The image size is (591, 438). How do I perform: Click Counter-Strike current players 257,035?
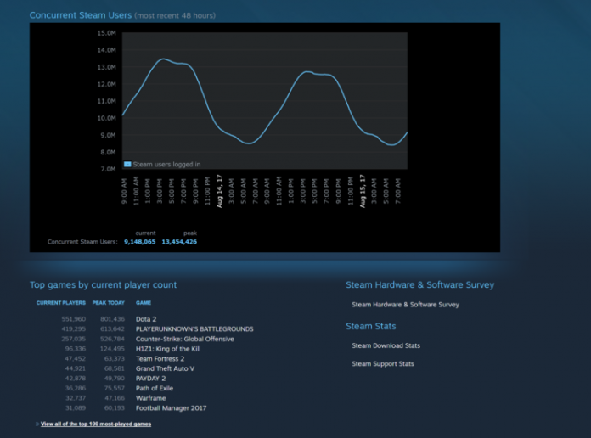coord(74,339)
